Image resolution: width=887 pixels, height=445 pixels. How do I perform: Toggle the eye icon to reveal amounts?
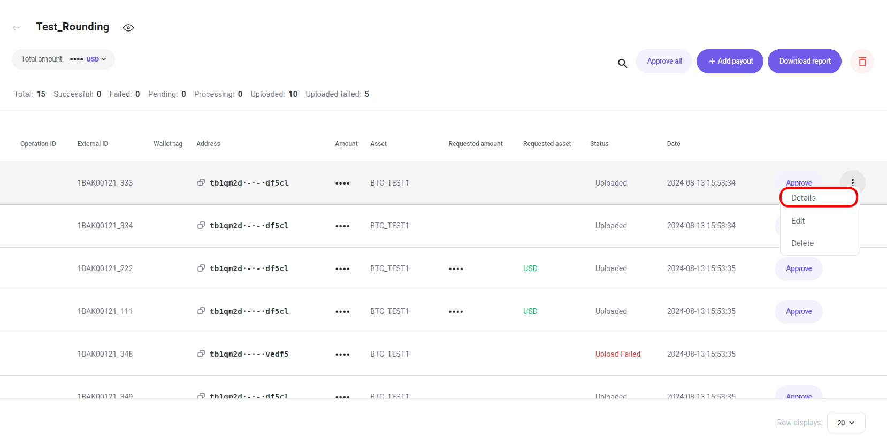point(128,28)
